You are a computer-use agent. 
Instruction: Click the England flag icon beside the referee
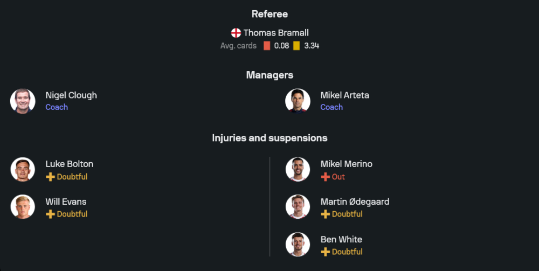click(236, 33)
